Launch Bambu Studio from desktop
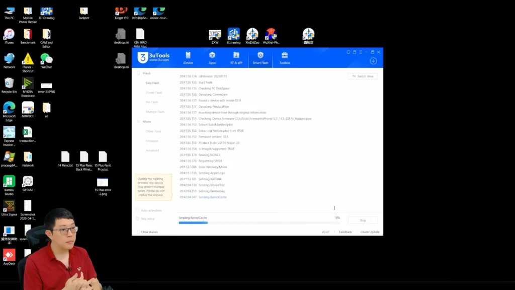 (x=9, y=186)
